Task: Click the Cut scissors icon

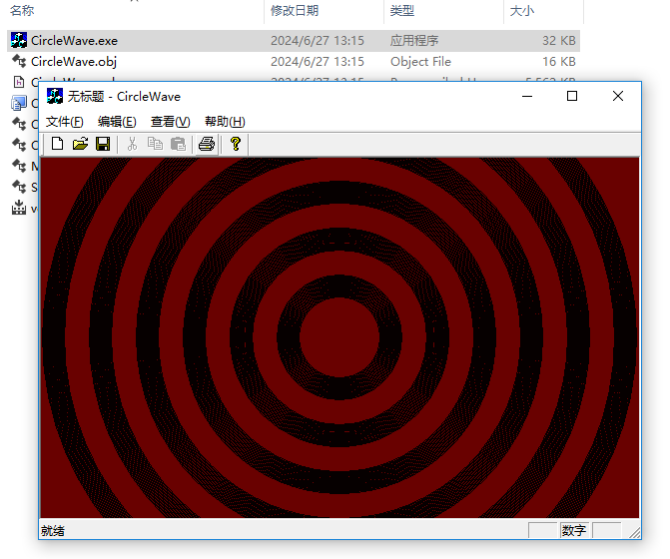Action: (132, 144)
